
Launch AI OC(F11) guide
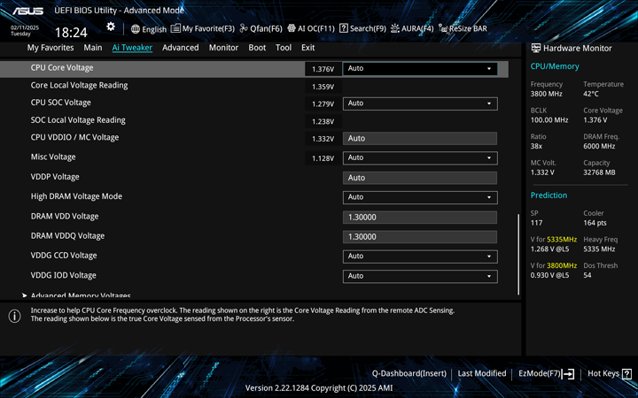coord(292,28)
